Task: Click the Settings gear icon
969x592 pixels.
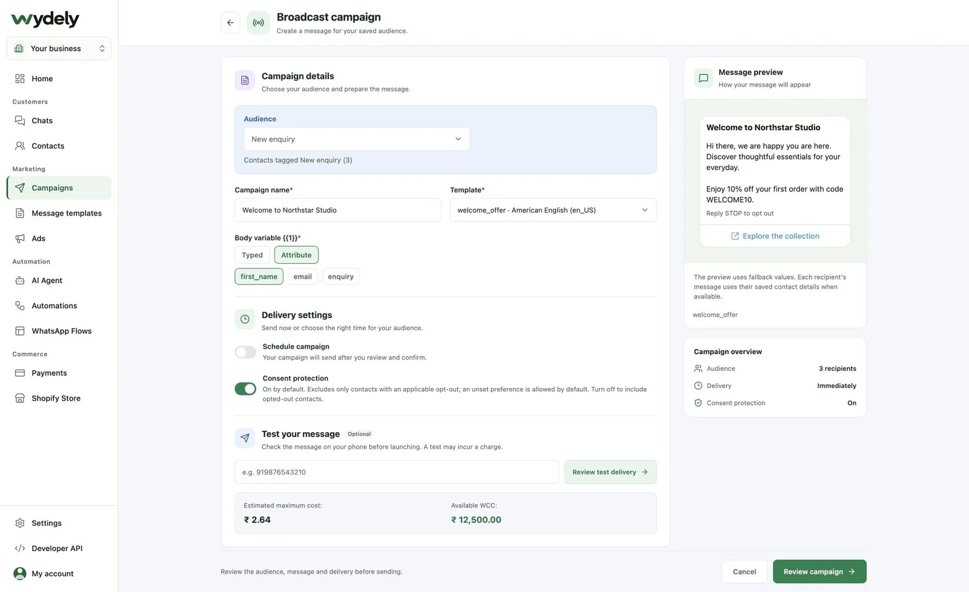Action: pyautogui.click(x=20, y=523)
